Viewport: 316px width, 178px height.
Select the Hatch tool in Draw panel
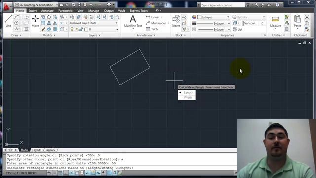click(26, 29)
